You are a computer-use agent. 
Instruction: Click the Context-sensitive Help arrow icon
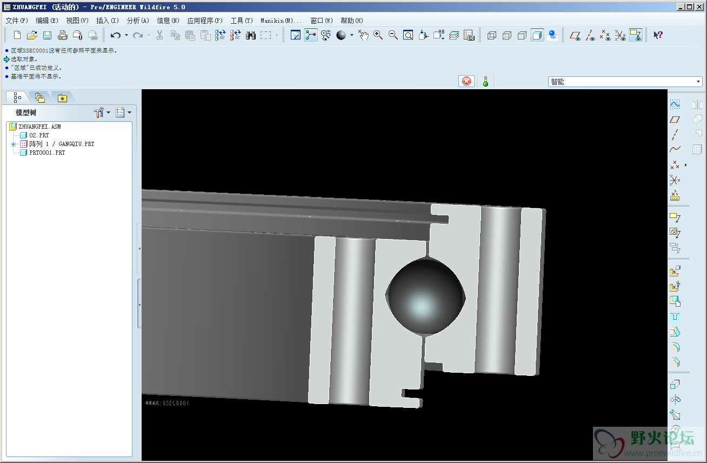(x=658, y=35)
